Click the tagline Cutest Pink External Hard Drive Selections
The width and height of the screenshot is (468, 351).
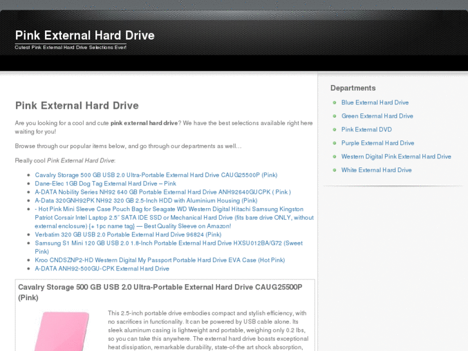71,48
